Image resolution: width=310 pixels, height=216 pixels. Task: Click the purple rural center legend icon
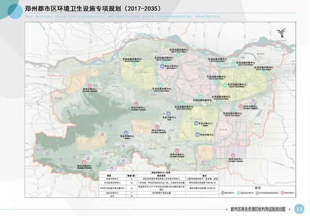click(257, 193)
